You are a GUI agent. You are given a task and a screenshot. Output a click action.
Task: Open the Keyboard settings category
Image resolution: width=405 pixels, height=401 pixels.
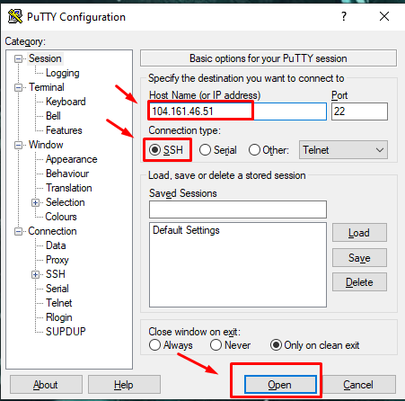coord(66,102)
